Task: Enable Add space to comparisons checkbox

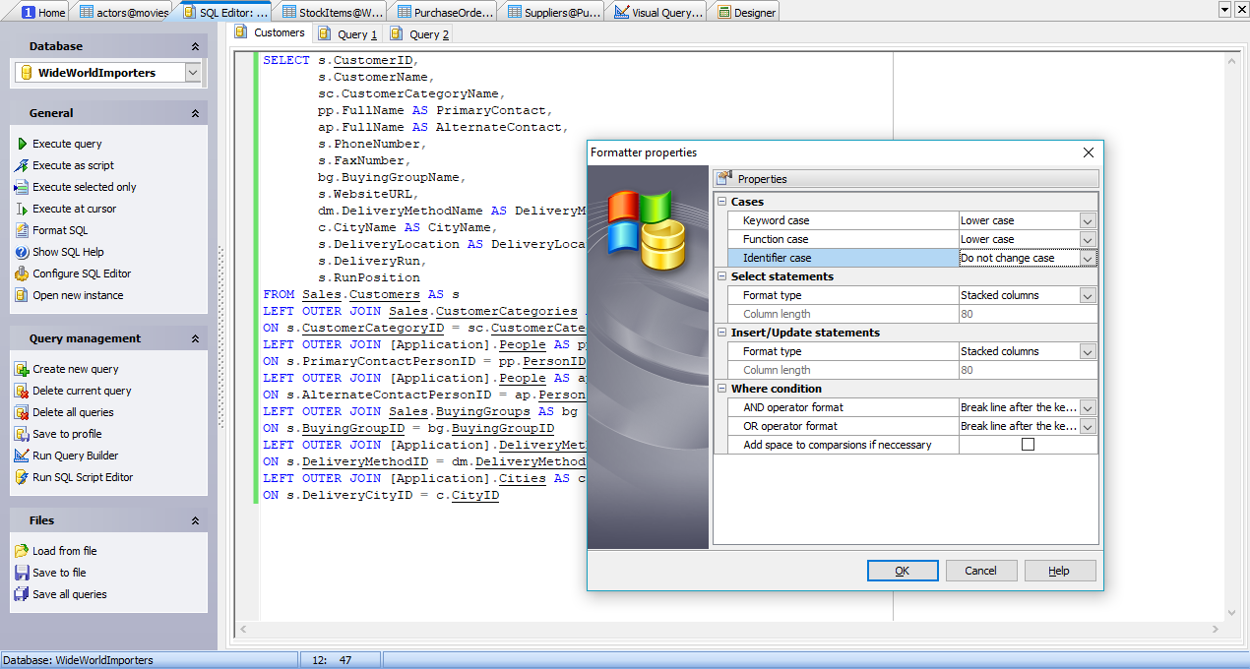Action: click(x=1028, y=445)
